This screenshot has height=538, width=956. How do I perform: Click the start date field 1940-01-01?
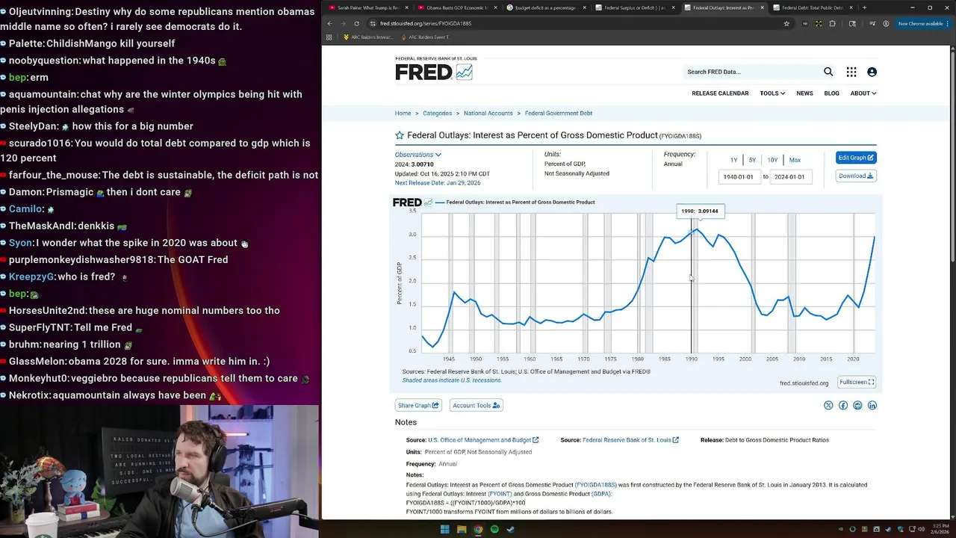[x=739, y=177]
